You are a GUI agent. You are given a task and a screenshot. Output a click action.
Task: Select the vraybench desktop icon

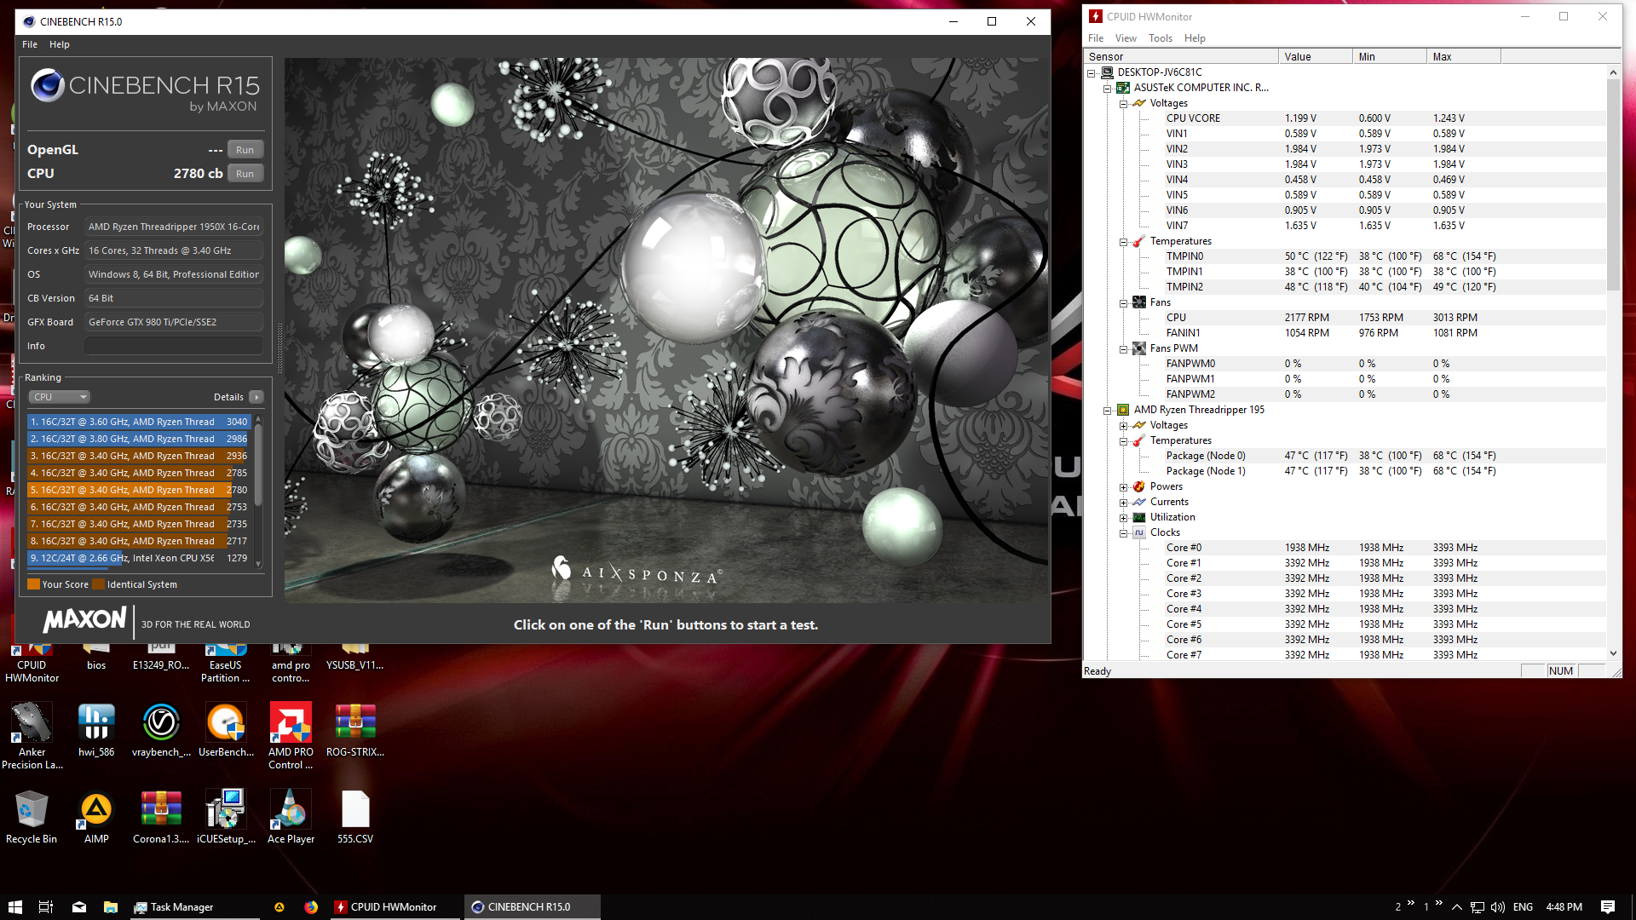(x=161, y=730)
